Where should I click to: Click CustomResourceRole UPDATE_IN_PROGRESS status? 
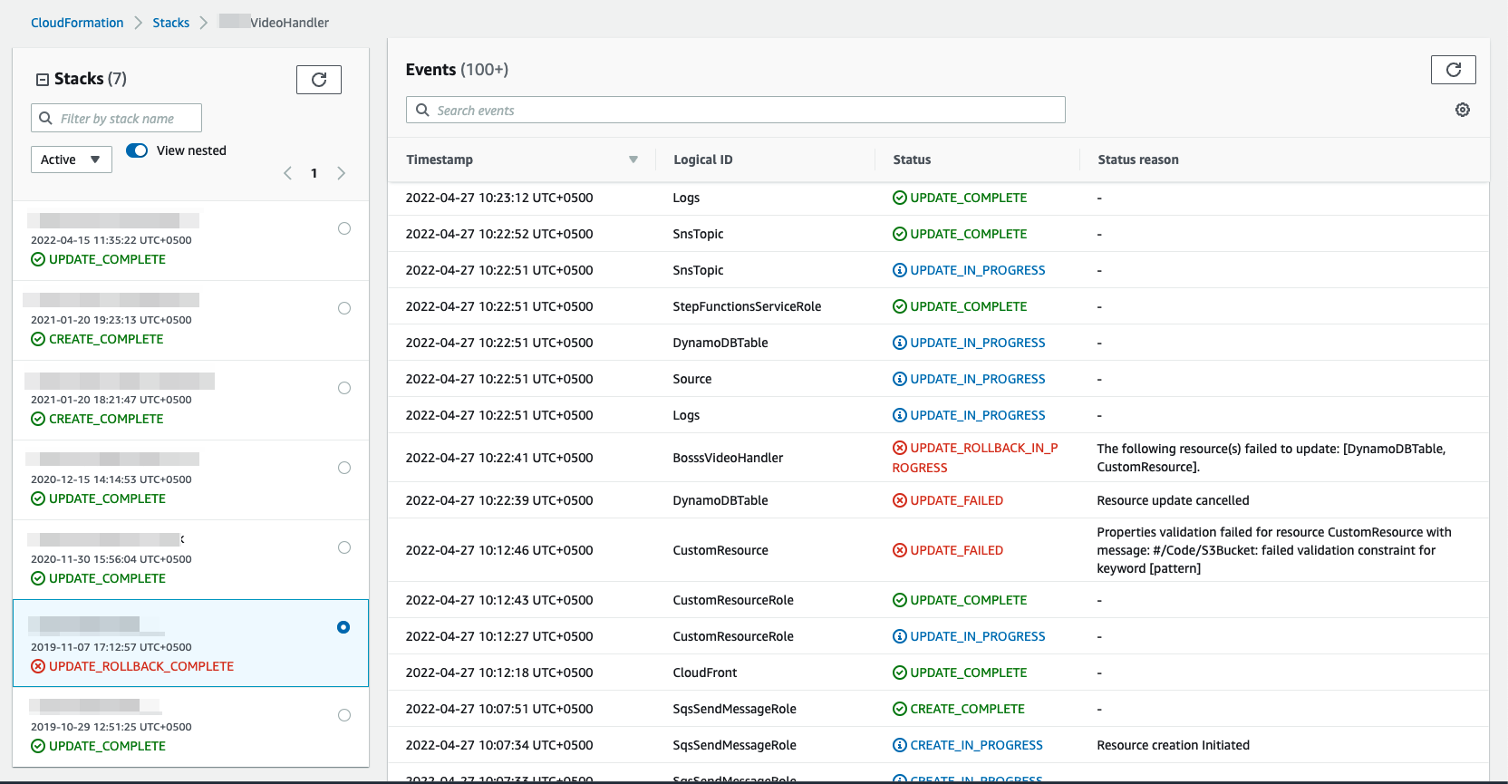[x=978, y=636]
